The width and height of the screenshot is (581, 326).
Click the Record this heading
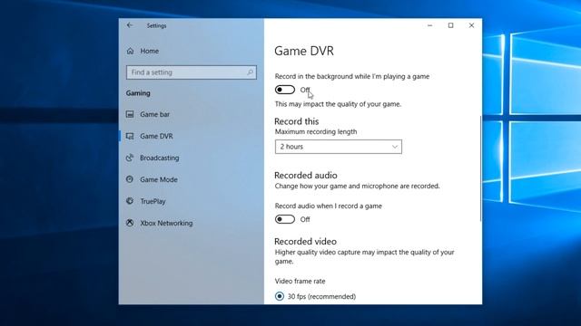pyautogui.click(x=297, y=121)
